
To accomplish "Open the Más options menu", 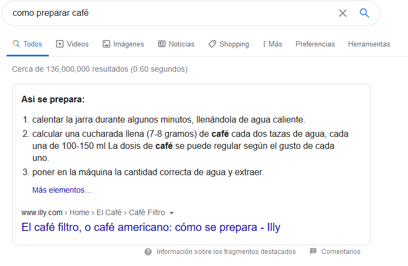I will (272, 44).
